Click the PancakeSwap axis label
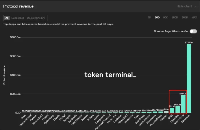Image resolution: width=200 pixels, height=130 pixels. click(155, 120)
